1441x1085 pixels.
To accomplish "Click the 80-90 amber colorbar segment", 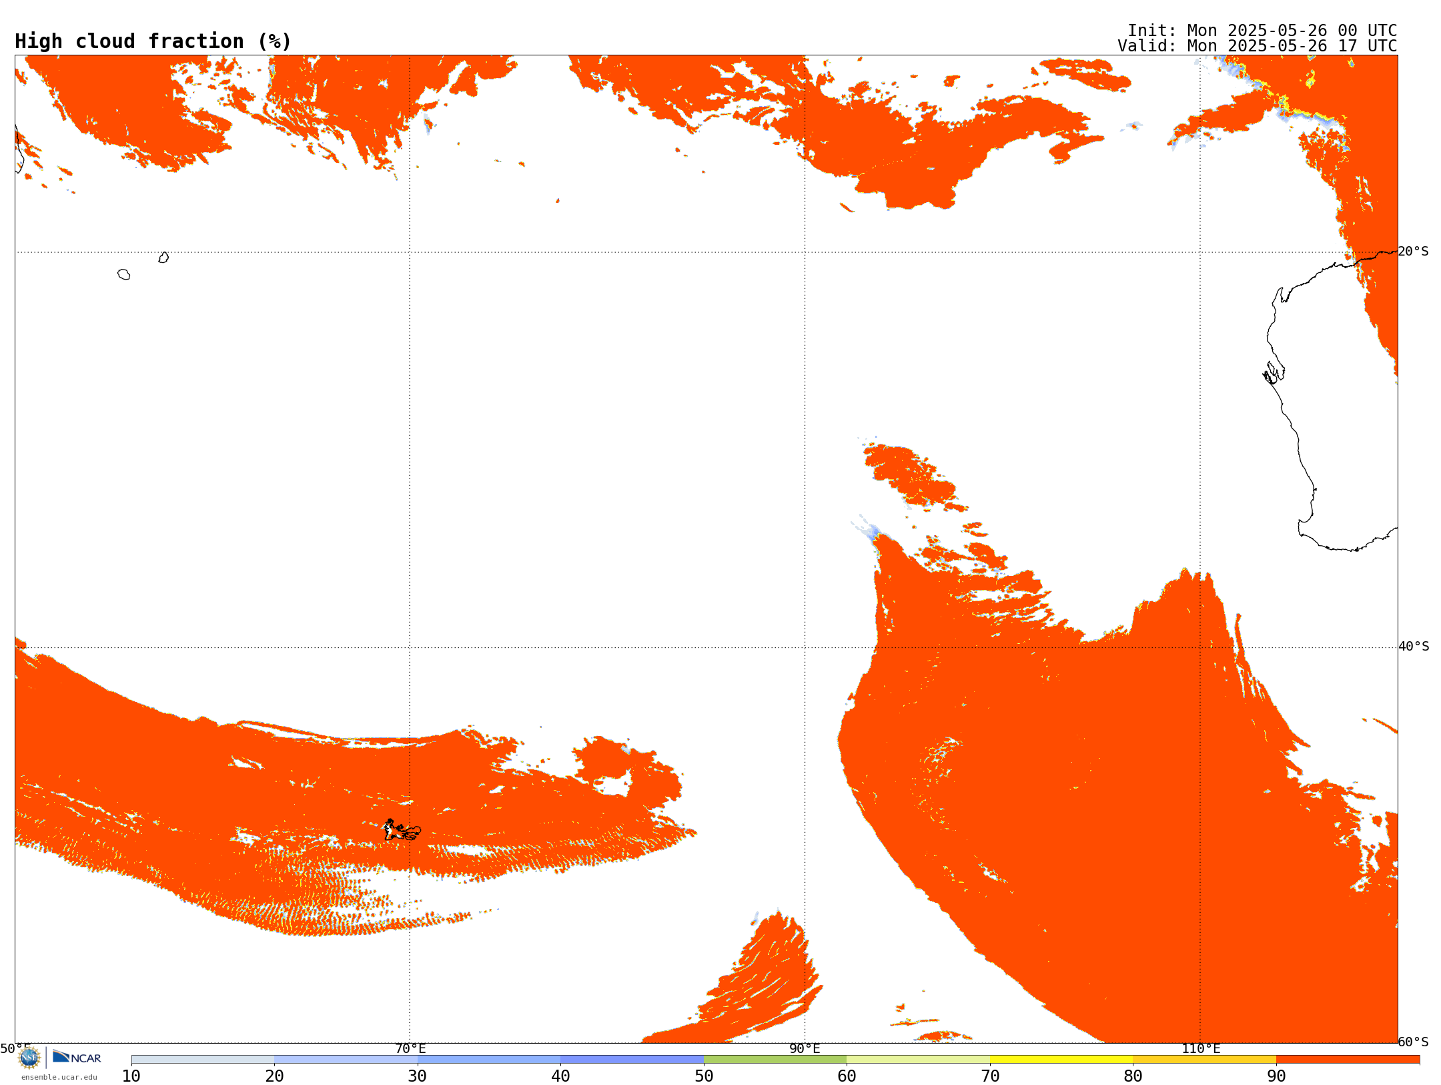I will (1204, 1060).
